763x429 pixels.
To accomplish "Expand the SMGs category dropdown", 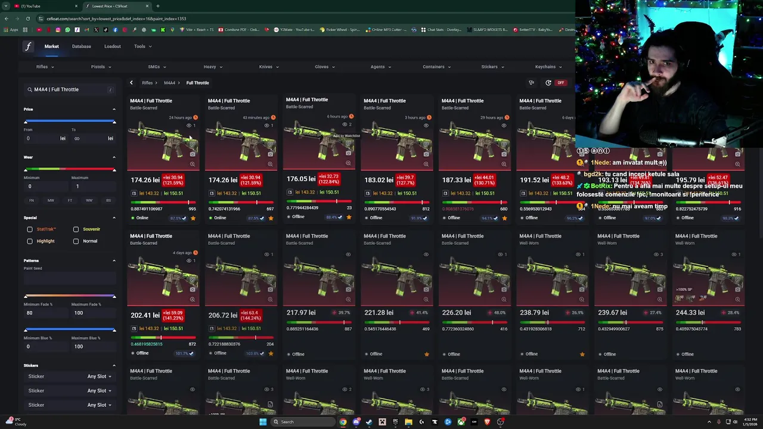I will pos(157,67).
